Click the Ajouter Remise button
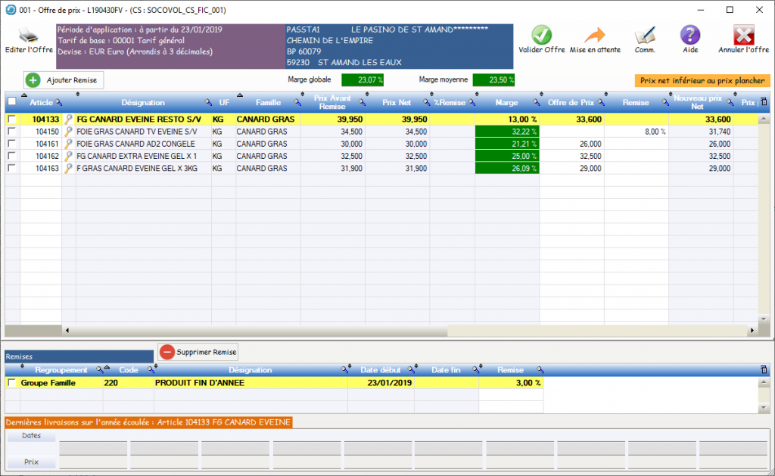 tap(64, 79)
